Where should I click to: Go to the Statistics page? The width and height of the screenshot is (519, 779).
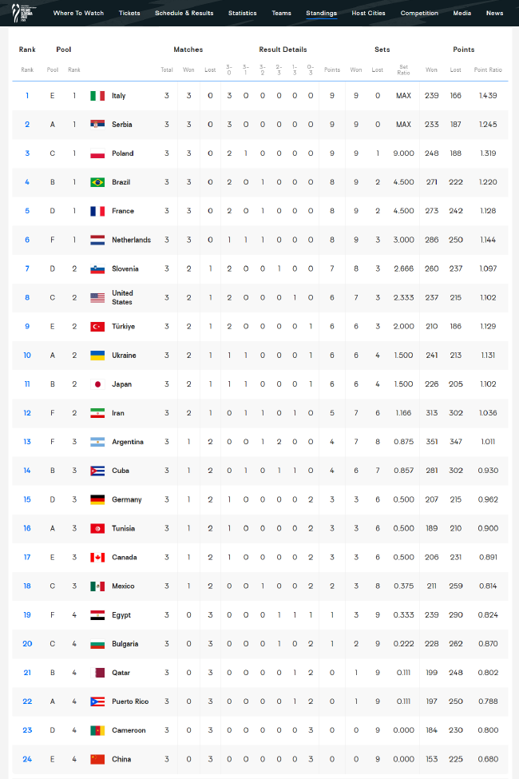(x=242, y=14)
